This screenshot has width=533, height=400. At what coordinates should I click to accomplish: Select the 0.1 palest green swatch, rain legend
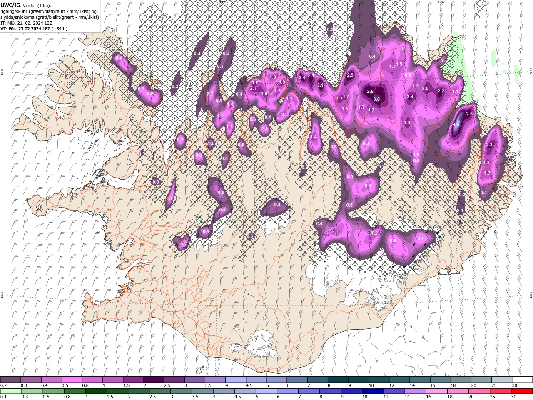[x=11, y=391]
